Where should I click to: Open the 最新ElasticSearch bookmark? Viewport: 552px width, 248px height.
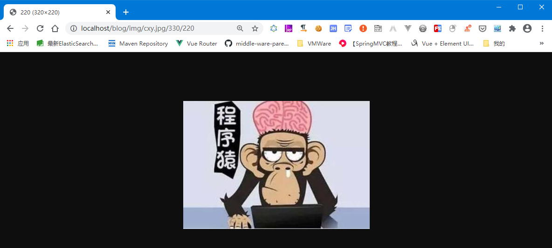pos(67,44)
